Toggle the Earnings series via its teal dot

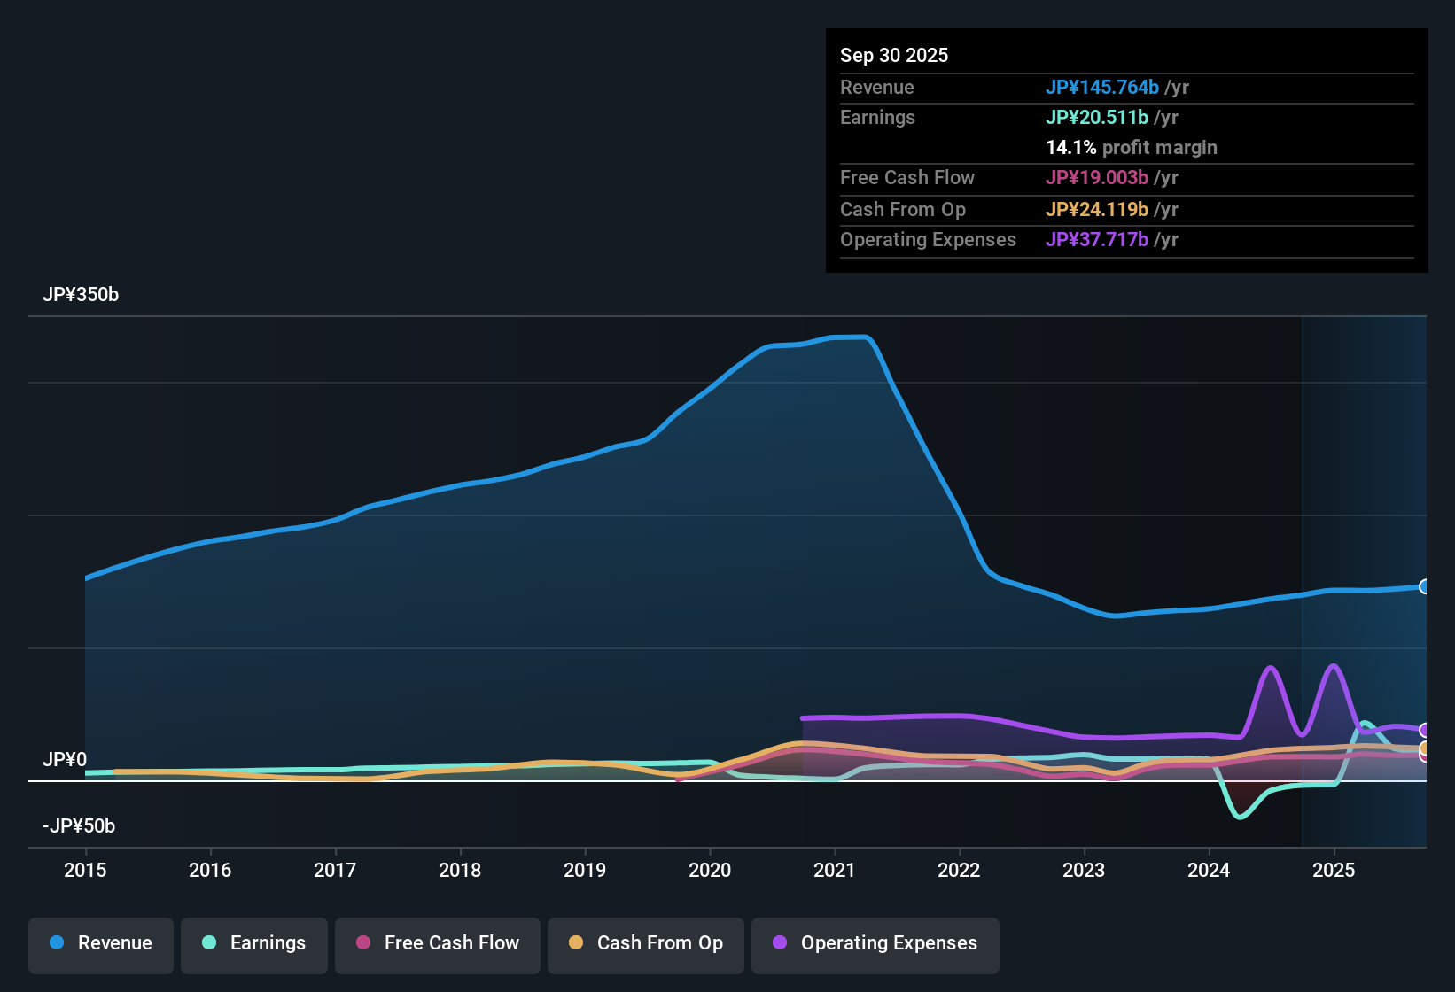pyautogui.click(x=209, y=943)
